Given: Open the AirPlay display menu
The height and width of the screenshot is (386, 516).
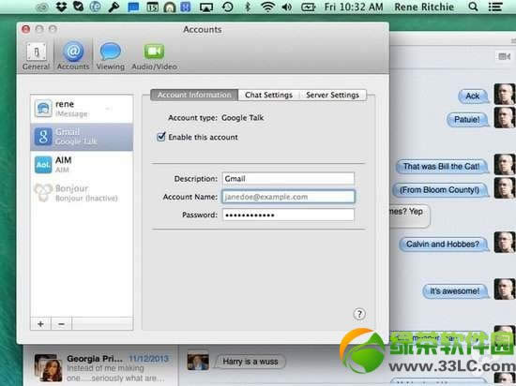Looking at the screenshot, I should (206, 7).
